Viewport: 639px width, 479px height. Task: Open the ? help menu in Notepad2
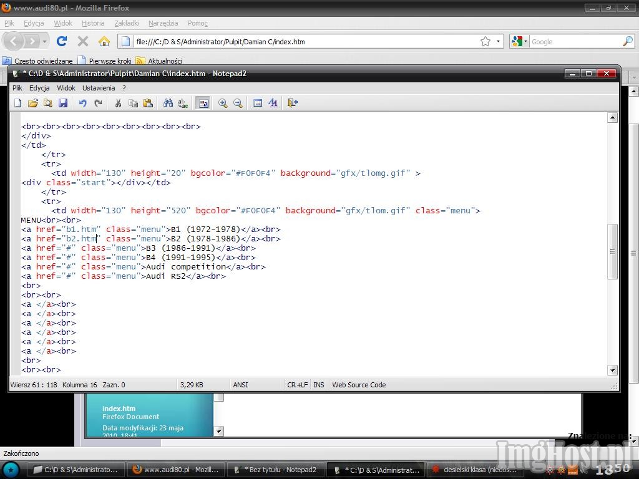pos(124,88)
